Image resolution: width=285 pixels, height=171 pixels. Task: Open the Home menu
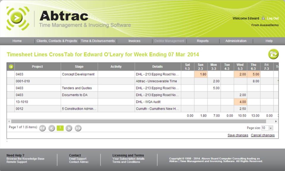coord(17,41)
